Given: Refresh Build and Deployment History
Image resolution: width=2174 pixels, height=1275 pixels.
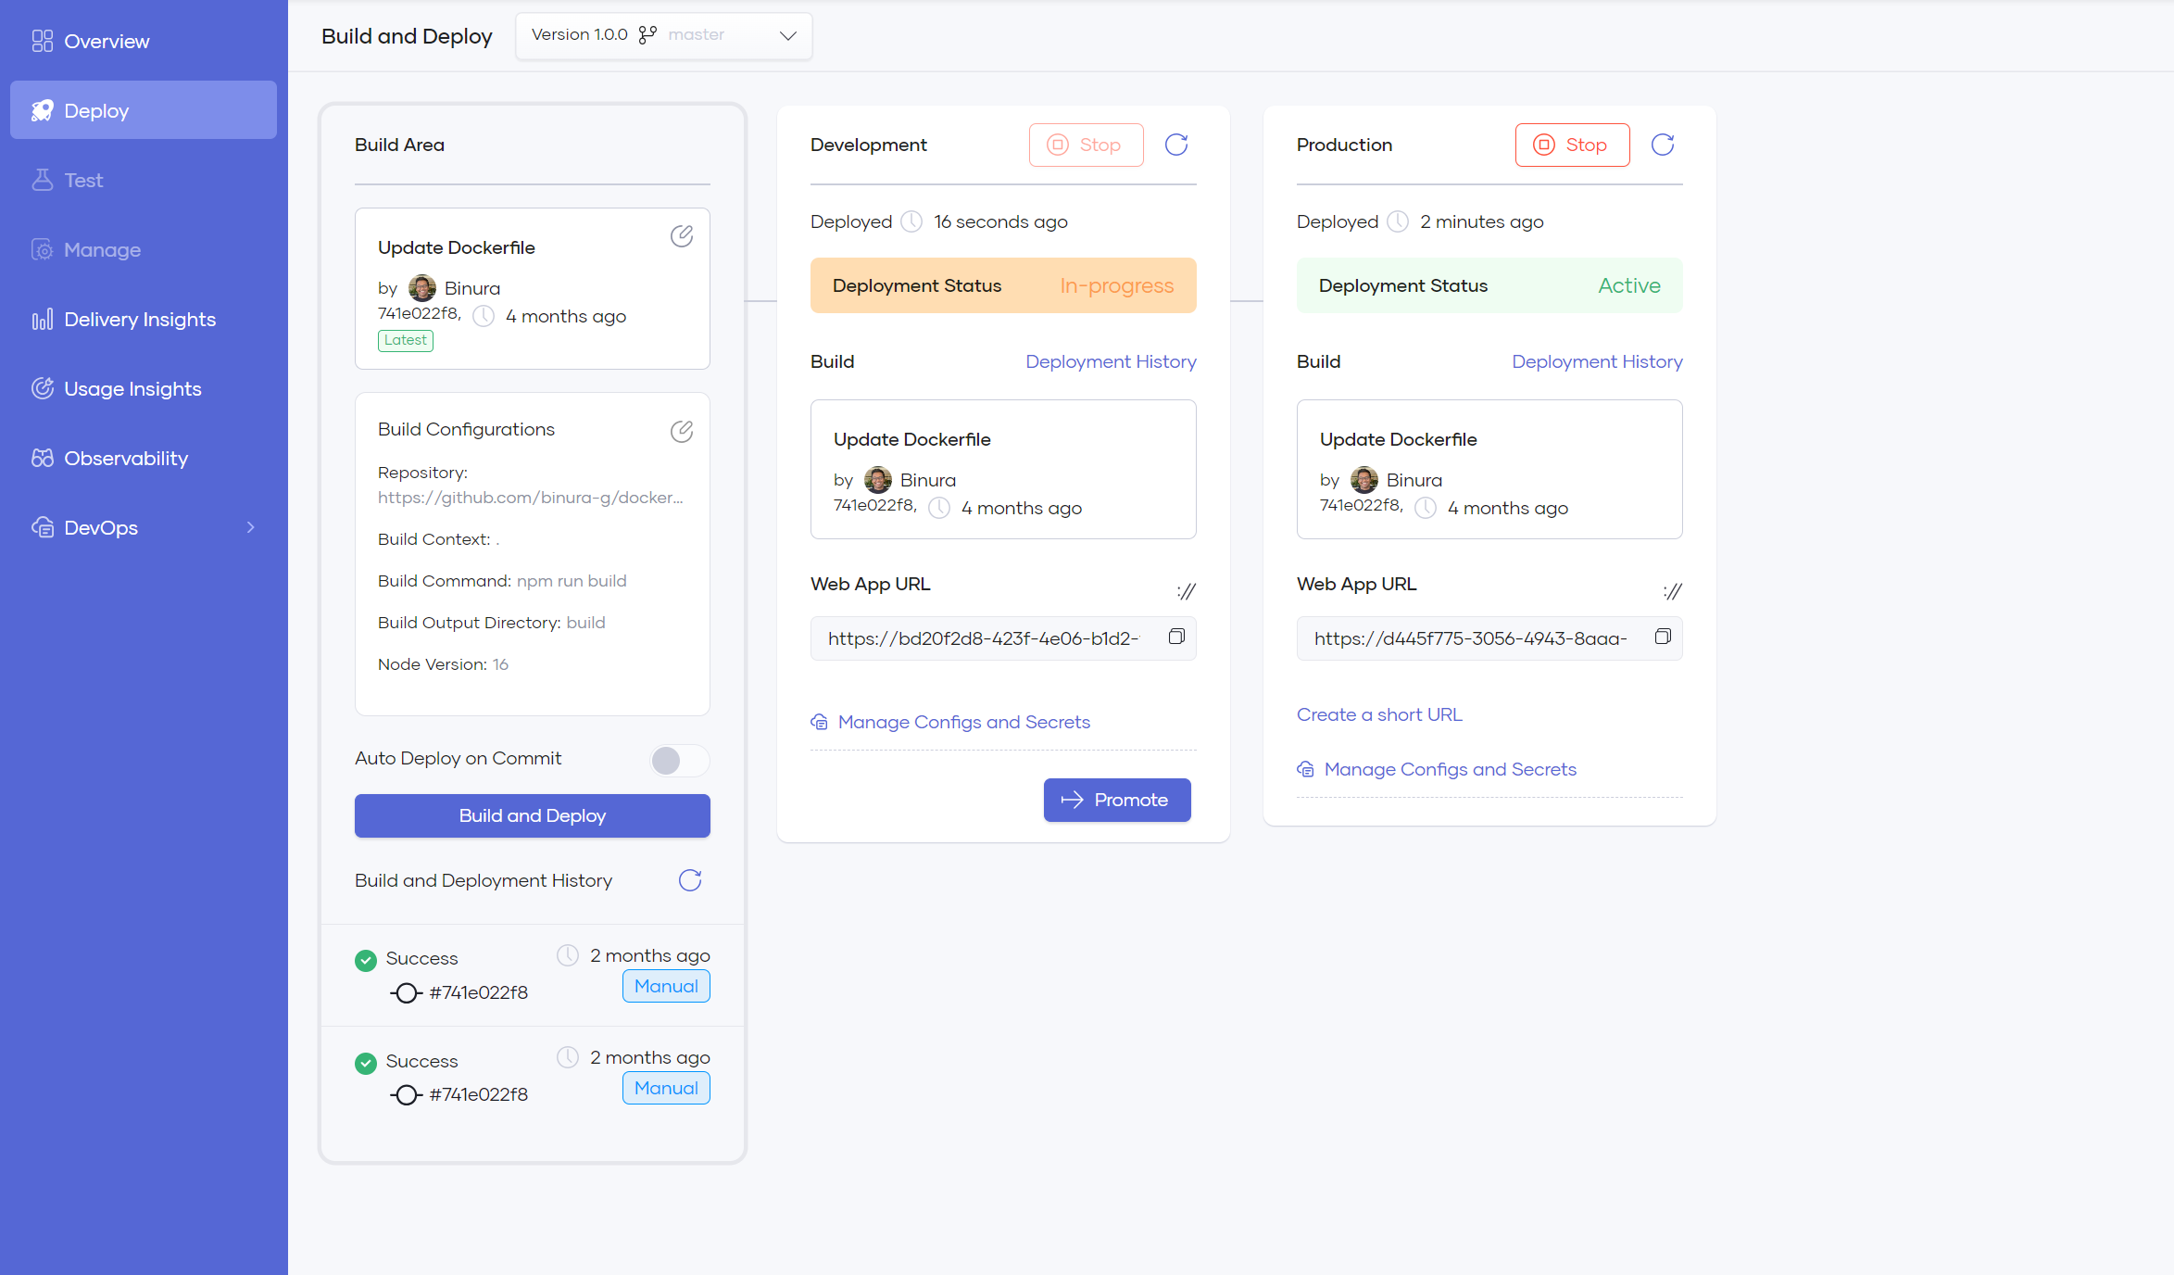Looking at the screenshot, I should click(690, 880).
